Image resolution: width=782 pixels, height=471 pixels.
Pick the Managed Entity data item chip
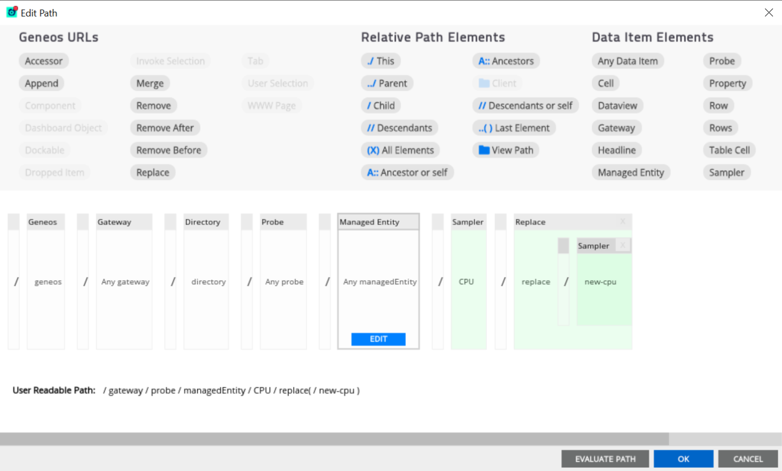pyautogui.click(x=631, y=173)
